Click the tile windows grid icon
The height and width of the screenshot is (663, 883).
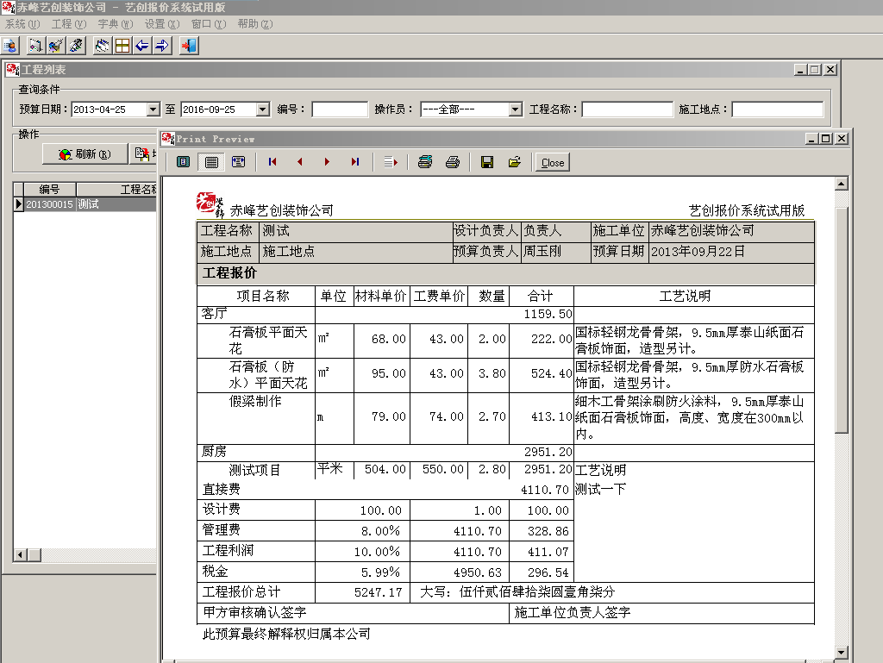(x=122, y=46)
